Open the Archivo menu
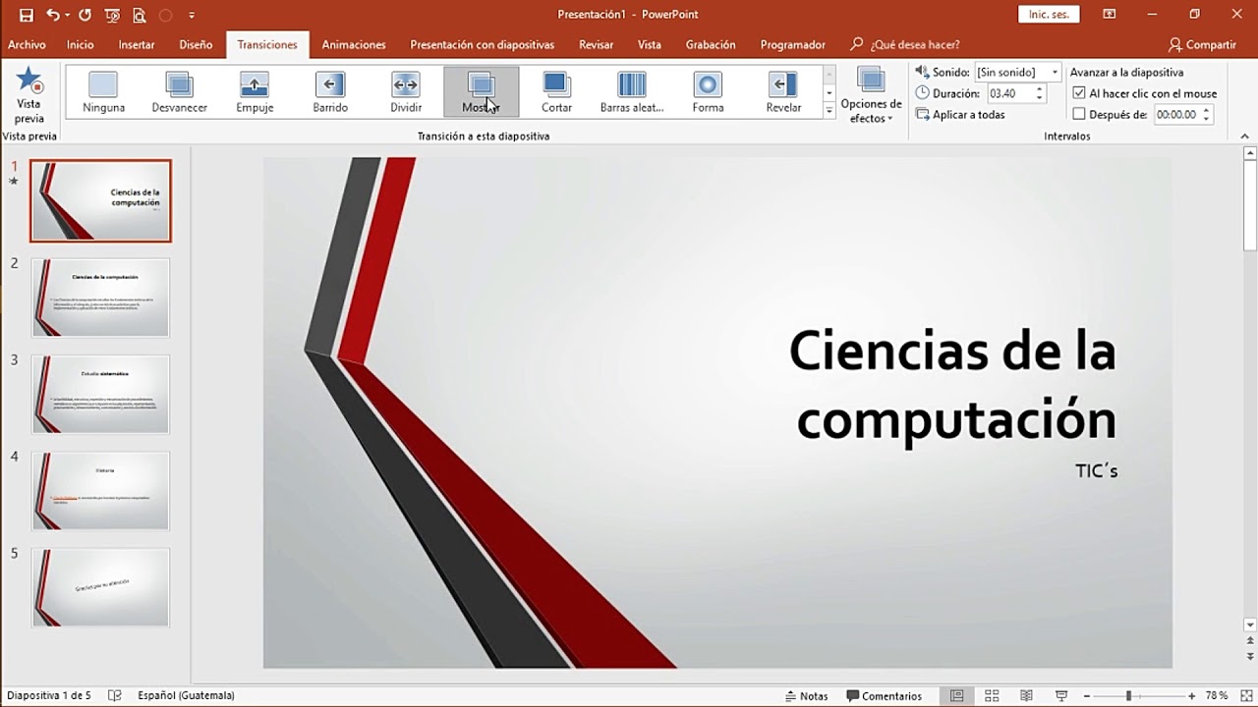 [x=27, y=44]
